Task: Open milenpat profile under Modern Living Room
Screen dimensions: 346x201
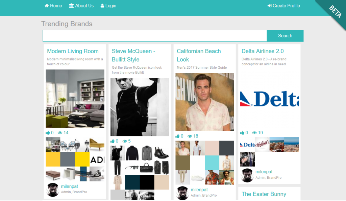Action: click(x=70, y=186)
